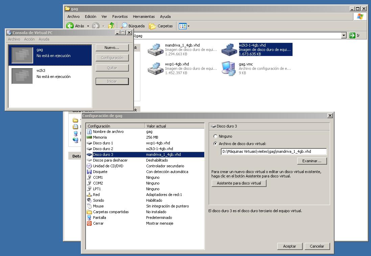This screenshot has width=371, height=256.
Task: Click the Cancelar button
Action: [317, 246]
